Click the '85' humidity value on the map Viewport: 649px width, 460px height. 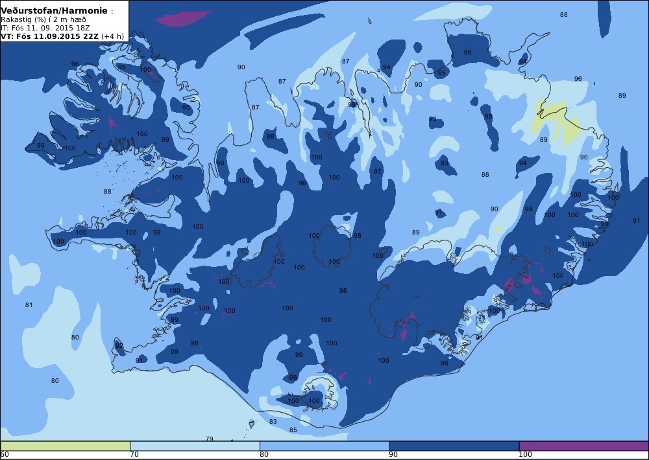293,430
